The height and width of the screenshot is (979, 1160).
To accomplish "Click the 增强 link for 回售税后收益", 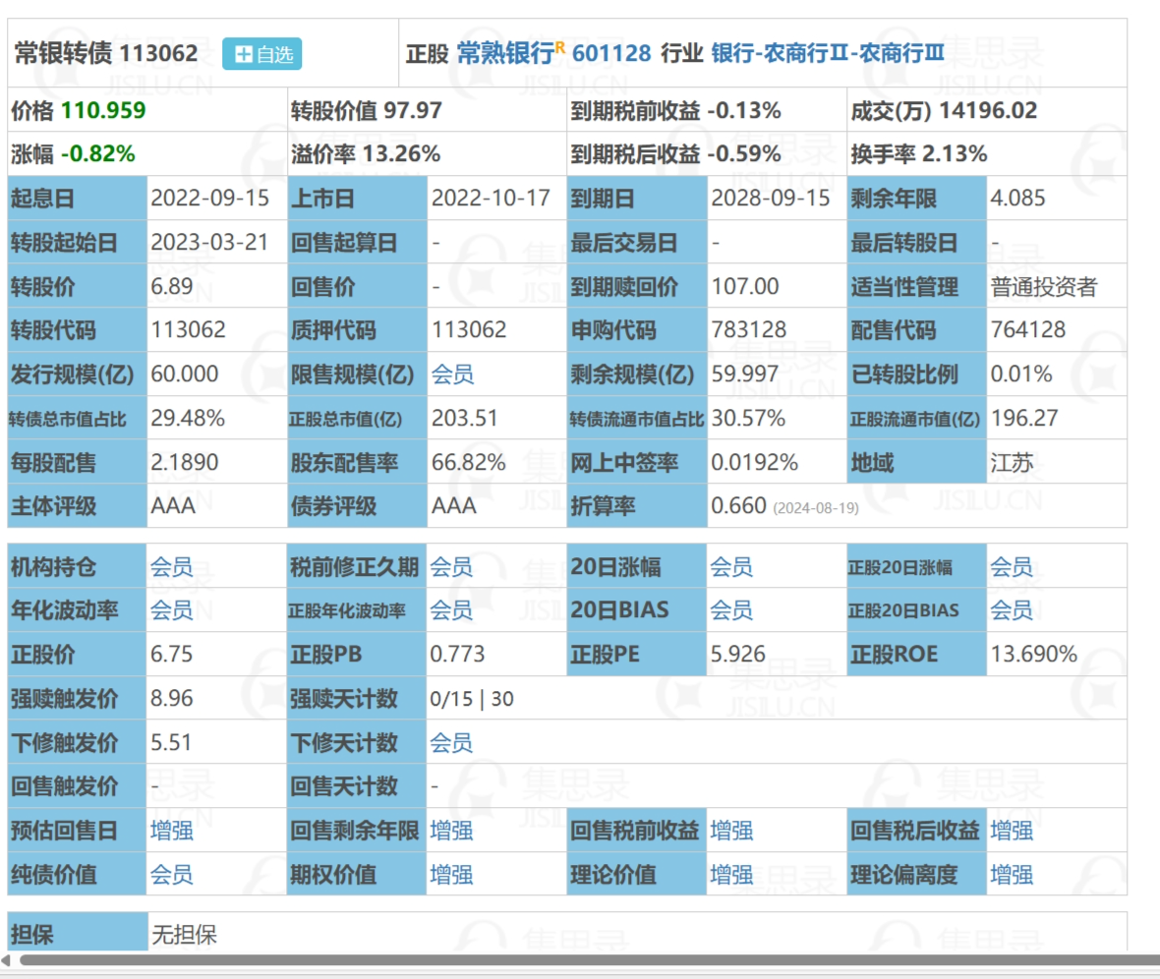I will click(1011, 831).
